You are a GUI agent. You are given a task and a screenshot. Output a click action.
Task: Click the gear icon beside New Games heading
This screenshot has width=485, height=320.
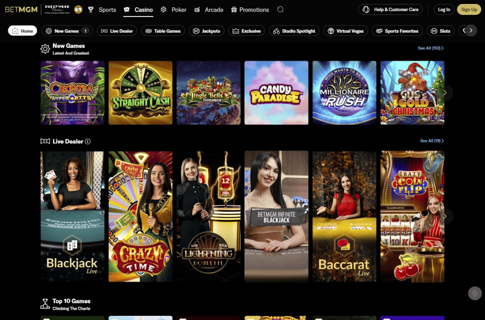pyautogui.click(x=45, y=49)
